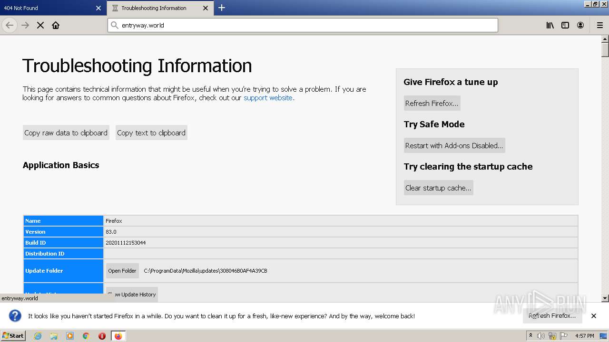The width and height of the screenshot is (609, 342).
Task: Click the vertical scrollbar thumb
Action: click(605, 49)
